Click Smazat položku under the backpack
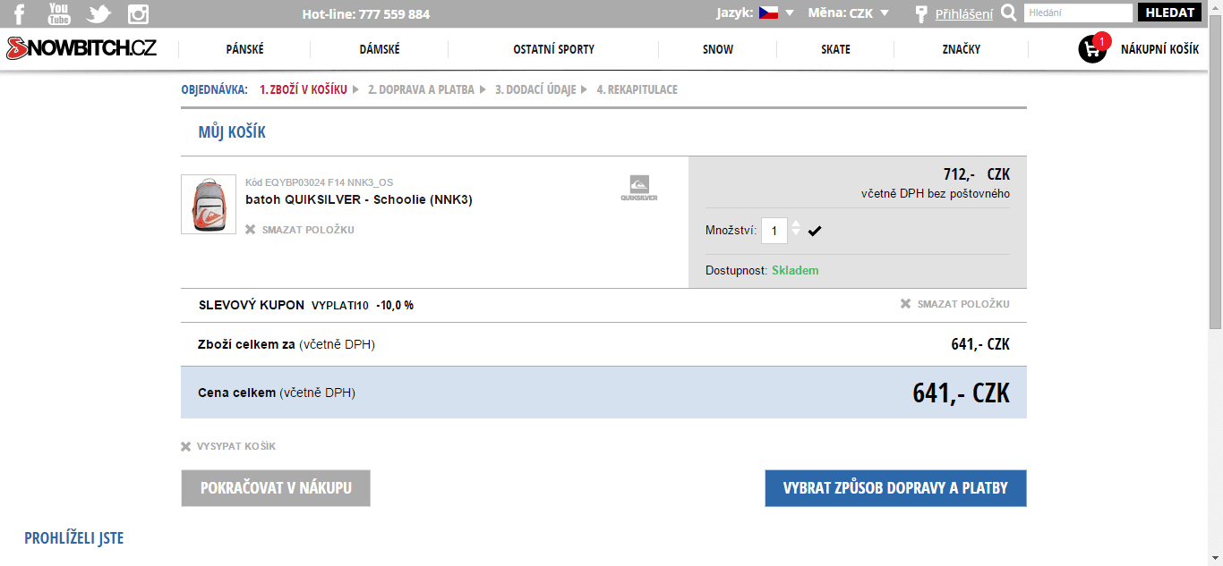Image resolution: width=1223 pixels, height=566 pixels. 308,230
